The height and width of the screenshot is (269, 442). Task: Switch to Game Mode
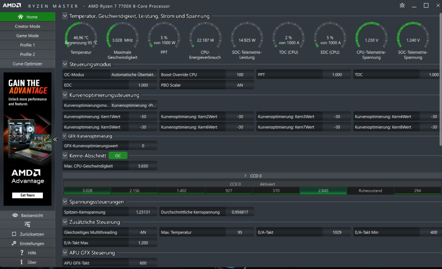point(28,35)
